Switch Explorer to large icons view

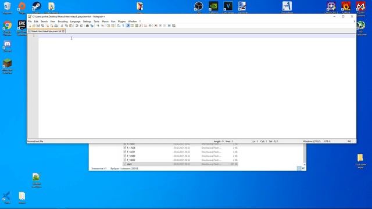[x=303, y=168]
